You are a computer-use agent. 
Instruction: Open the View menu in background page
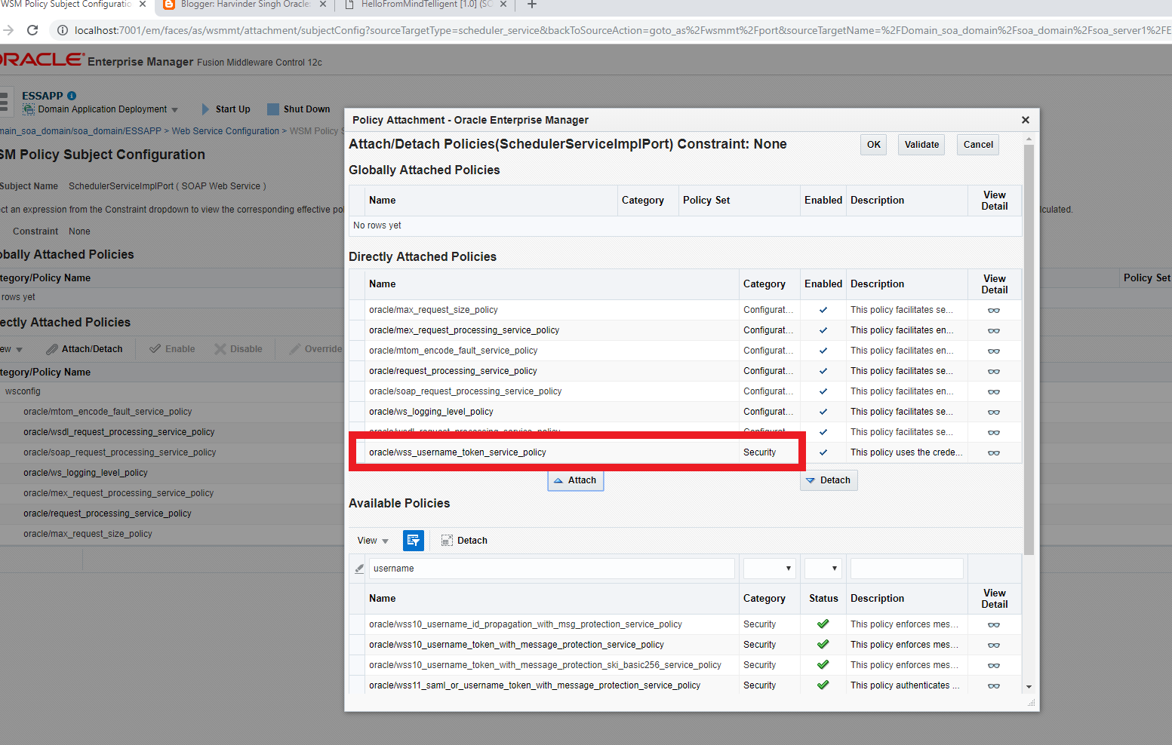point(11,349)
